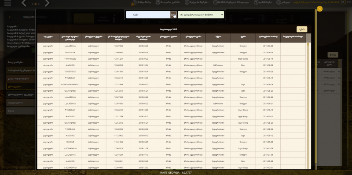Viewport: 352px width, 175px height.
Task: Click the logout power icon
Action: tap(279, 2)
